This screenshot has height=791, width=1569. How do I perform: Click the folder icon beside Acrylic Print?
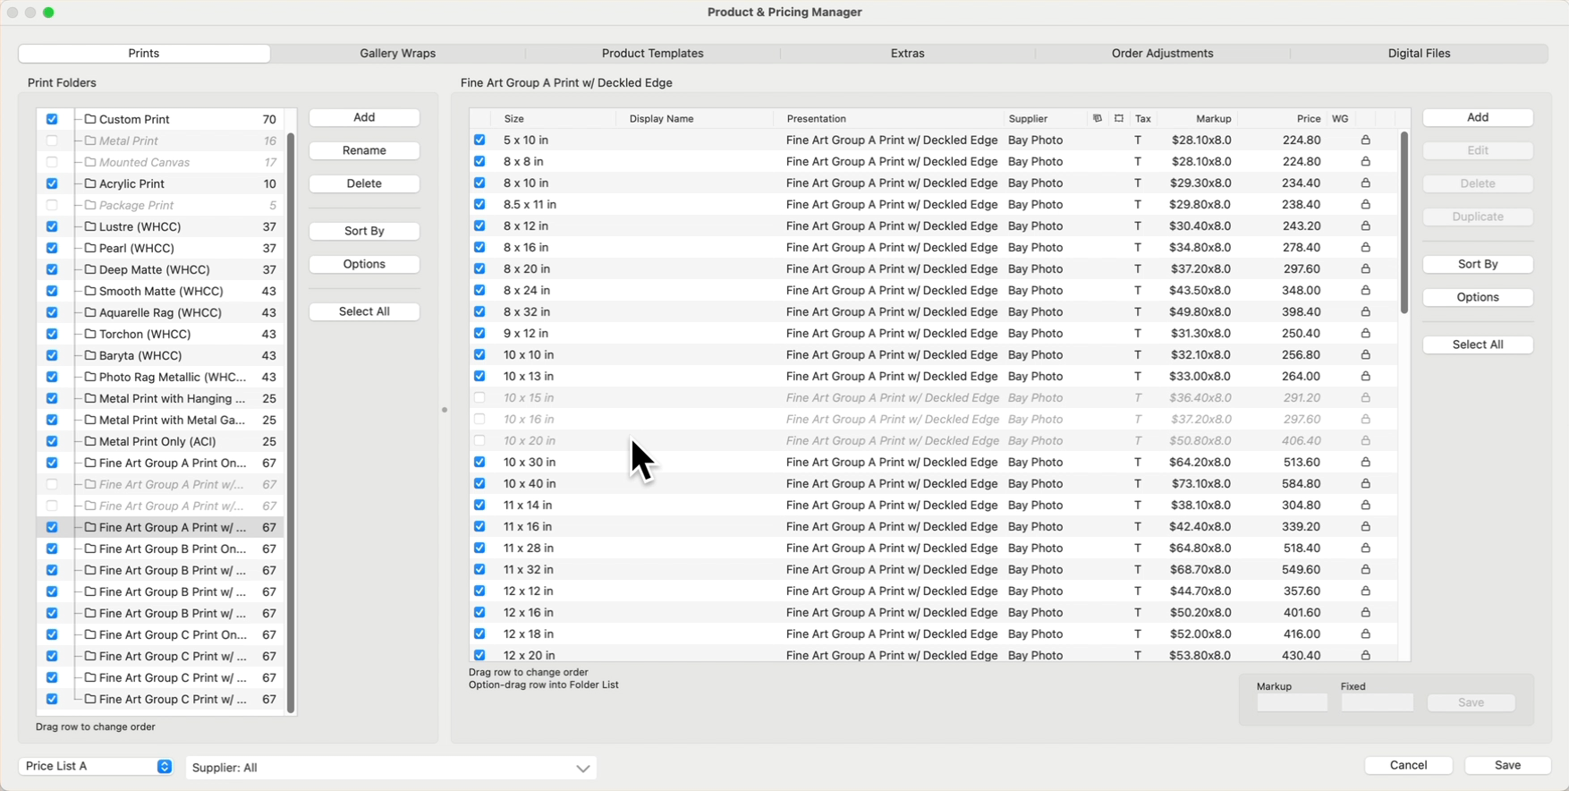coord(90,183)
